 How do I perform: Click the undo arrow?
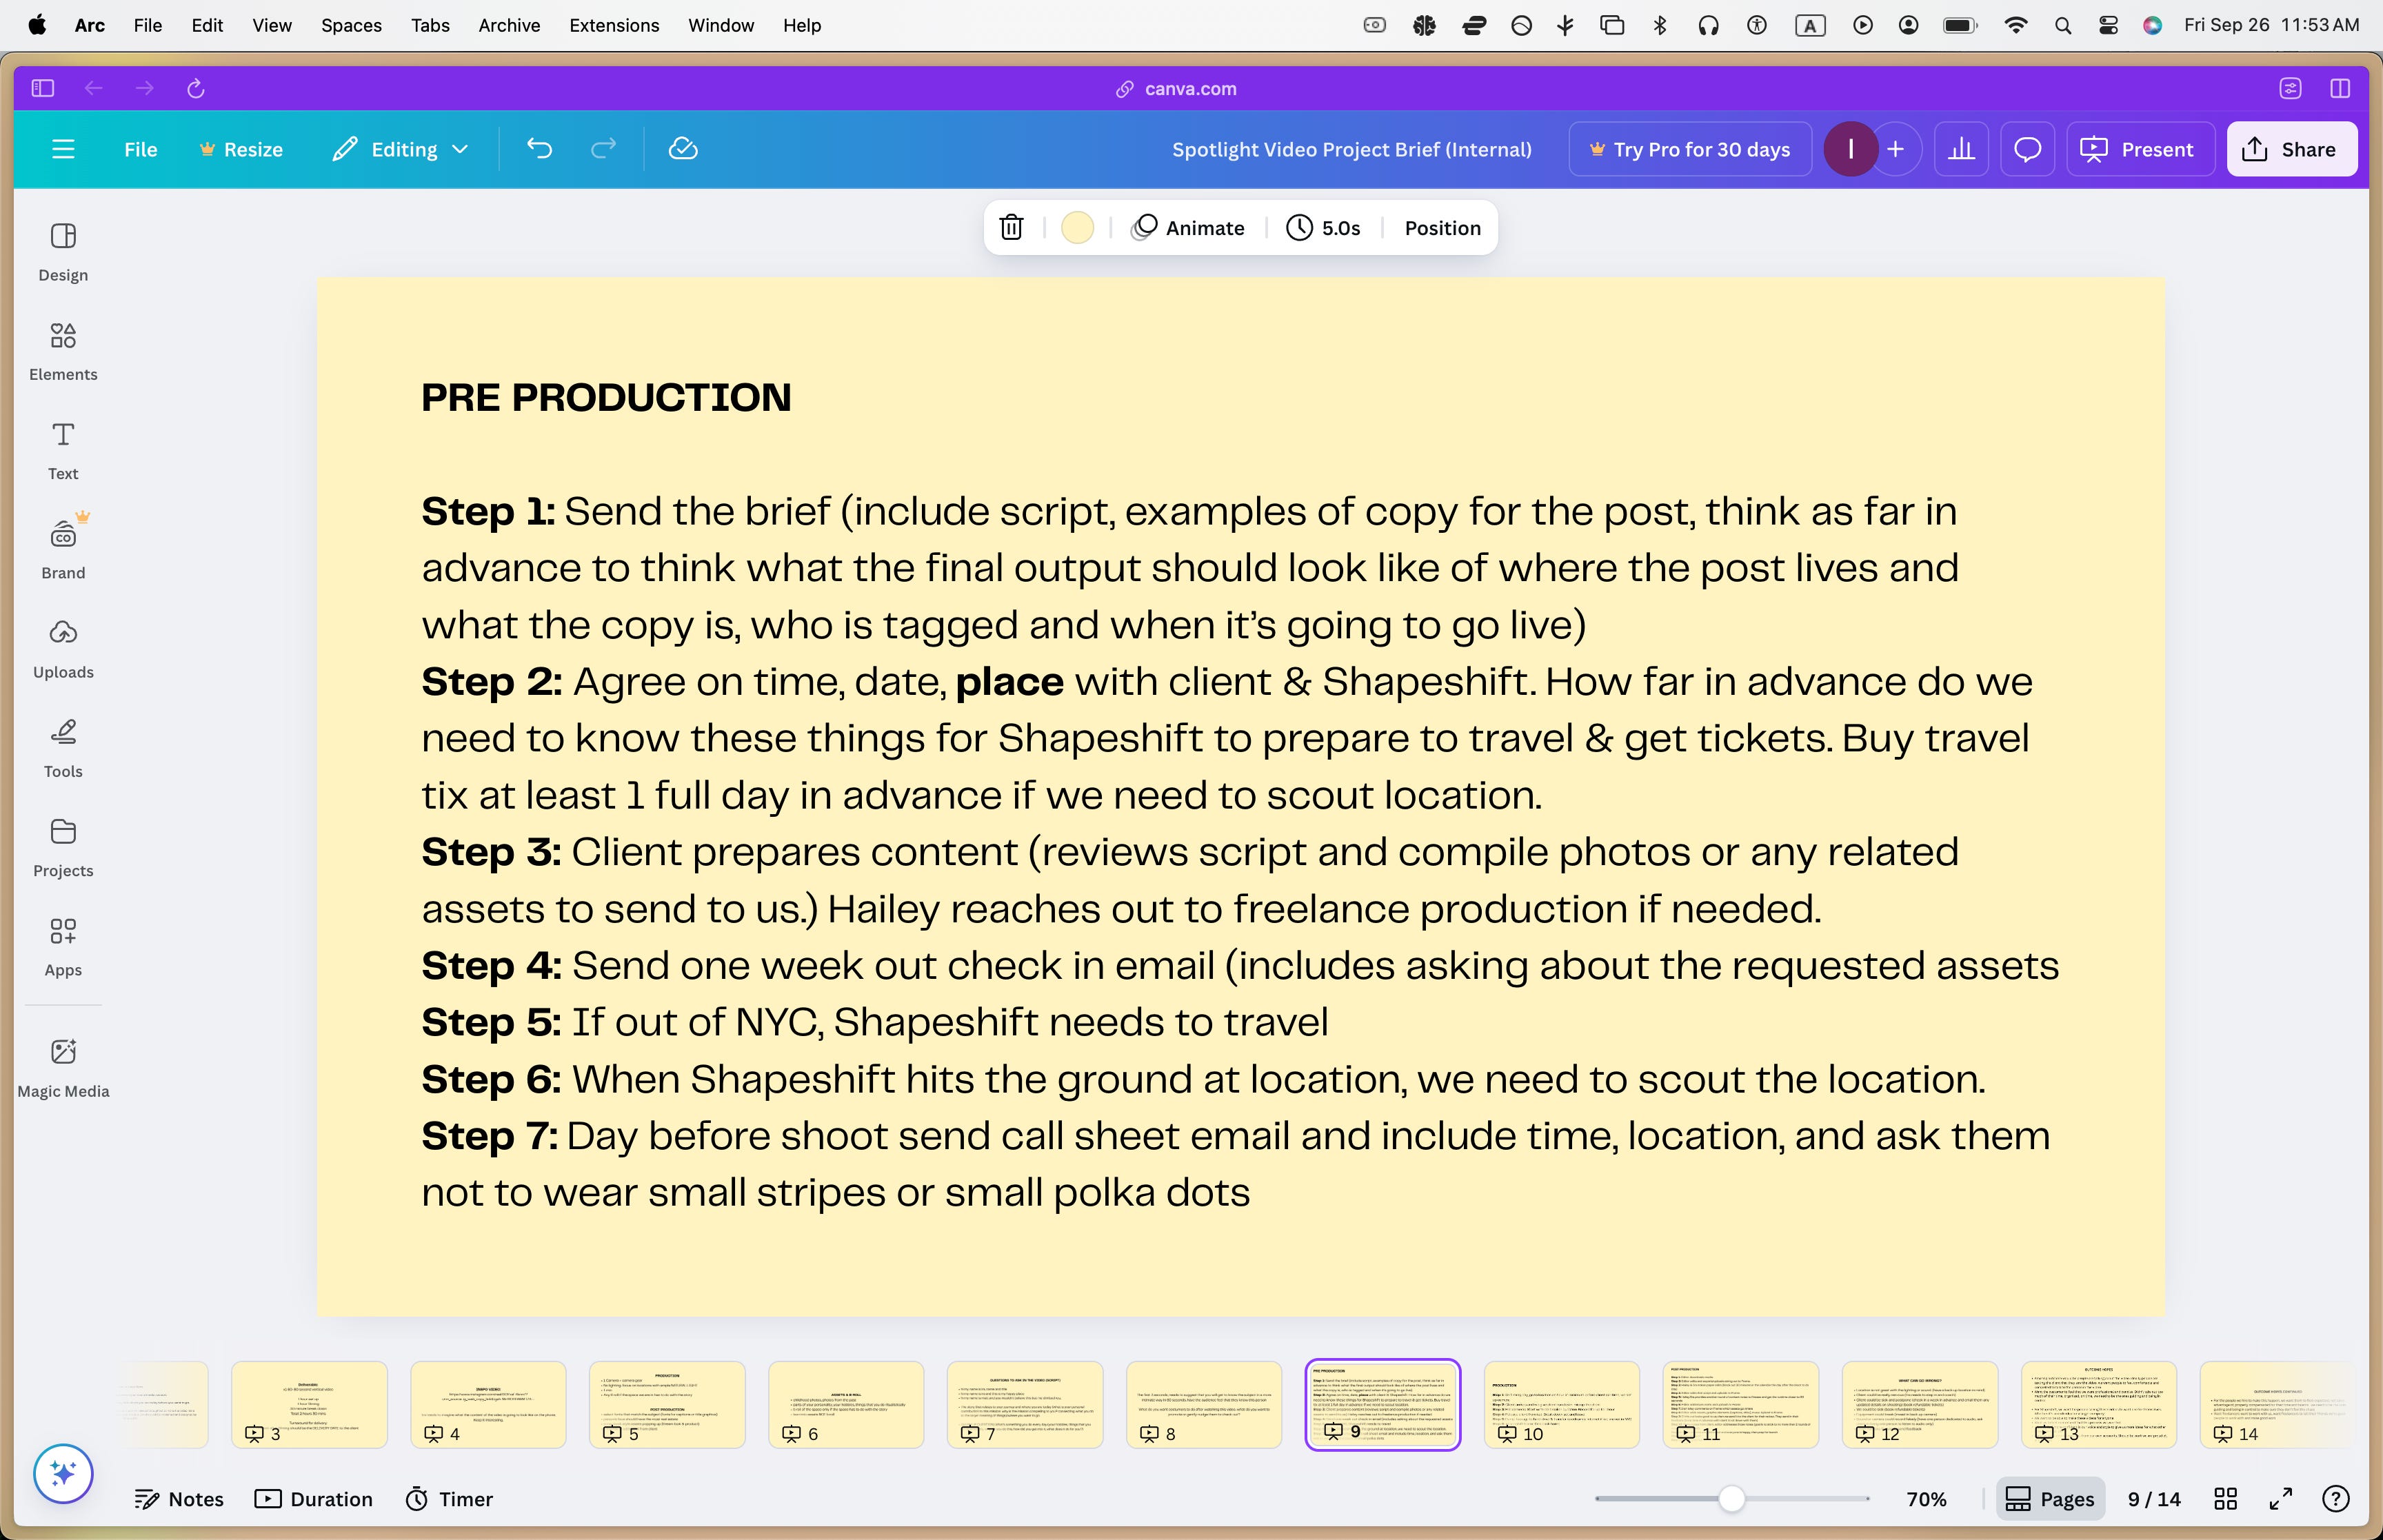pyautogui.click(x=539, y=149)
